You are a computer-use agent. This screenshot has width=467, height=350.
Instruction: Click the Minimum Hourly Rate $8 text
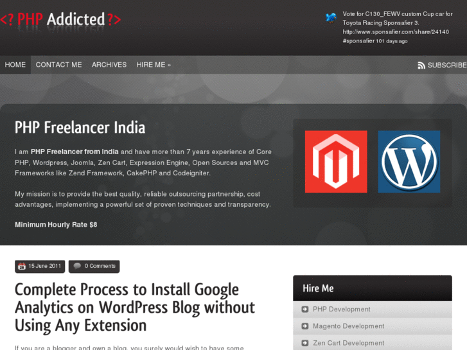[56, 225]
